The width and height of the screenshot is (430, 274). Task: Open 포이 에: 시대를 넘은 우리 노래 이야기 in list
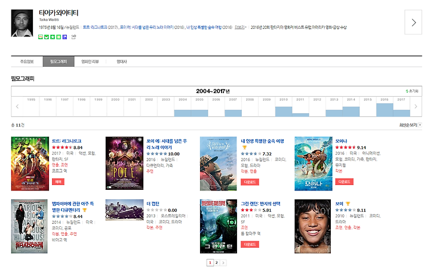click(167, 144)
